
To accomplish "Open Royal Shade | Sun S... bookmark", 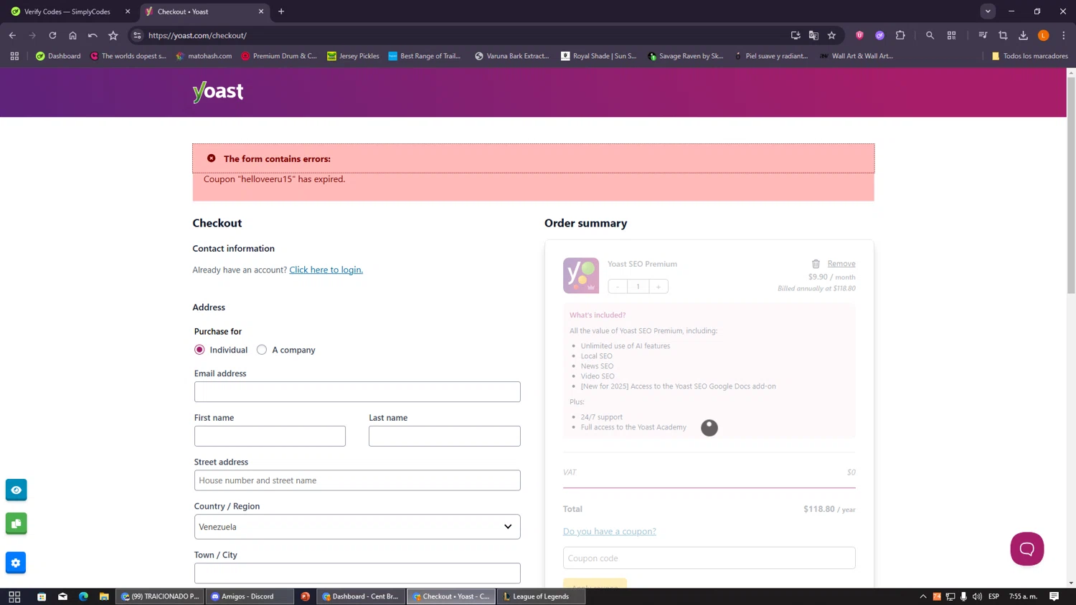I will click(x=599, y=56).
